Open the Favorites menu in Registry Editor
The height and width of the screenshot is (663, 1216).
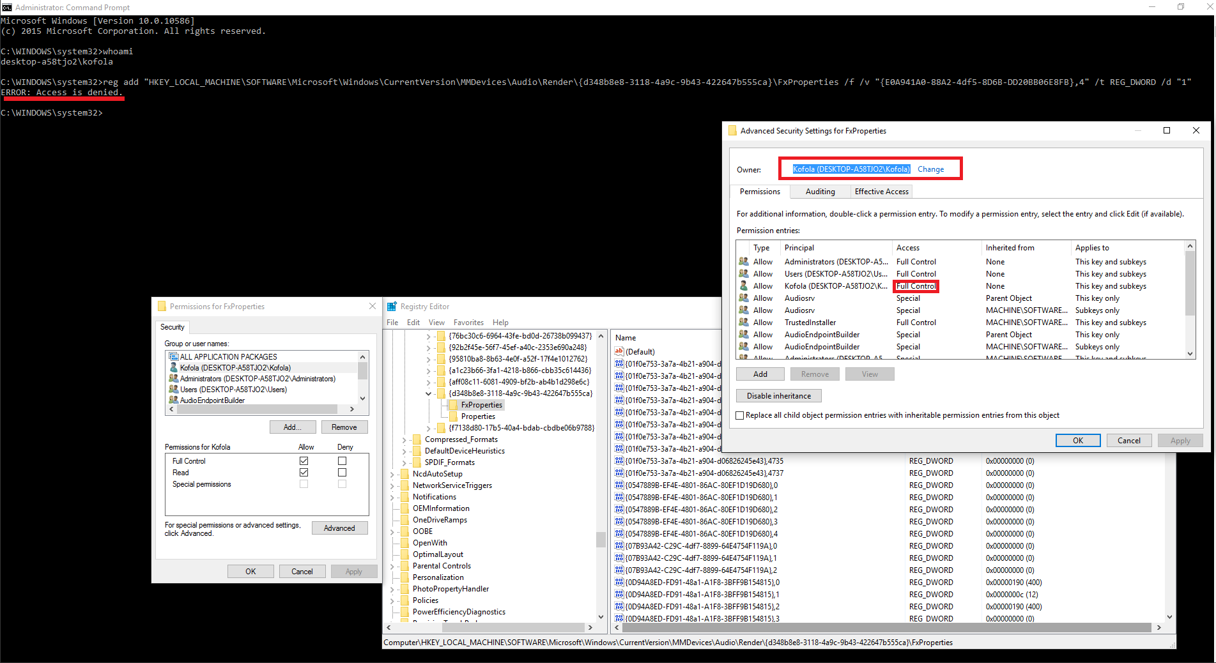(x=468, y=323)
